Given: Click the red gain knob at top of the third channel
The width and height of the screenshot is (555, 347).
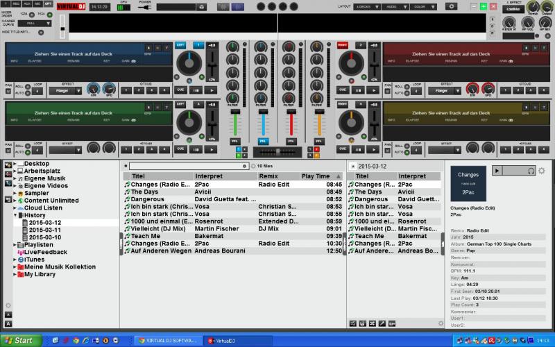Looking at the screenshot, I should pos(289,46).
